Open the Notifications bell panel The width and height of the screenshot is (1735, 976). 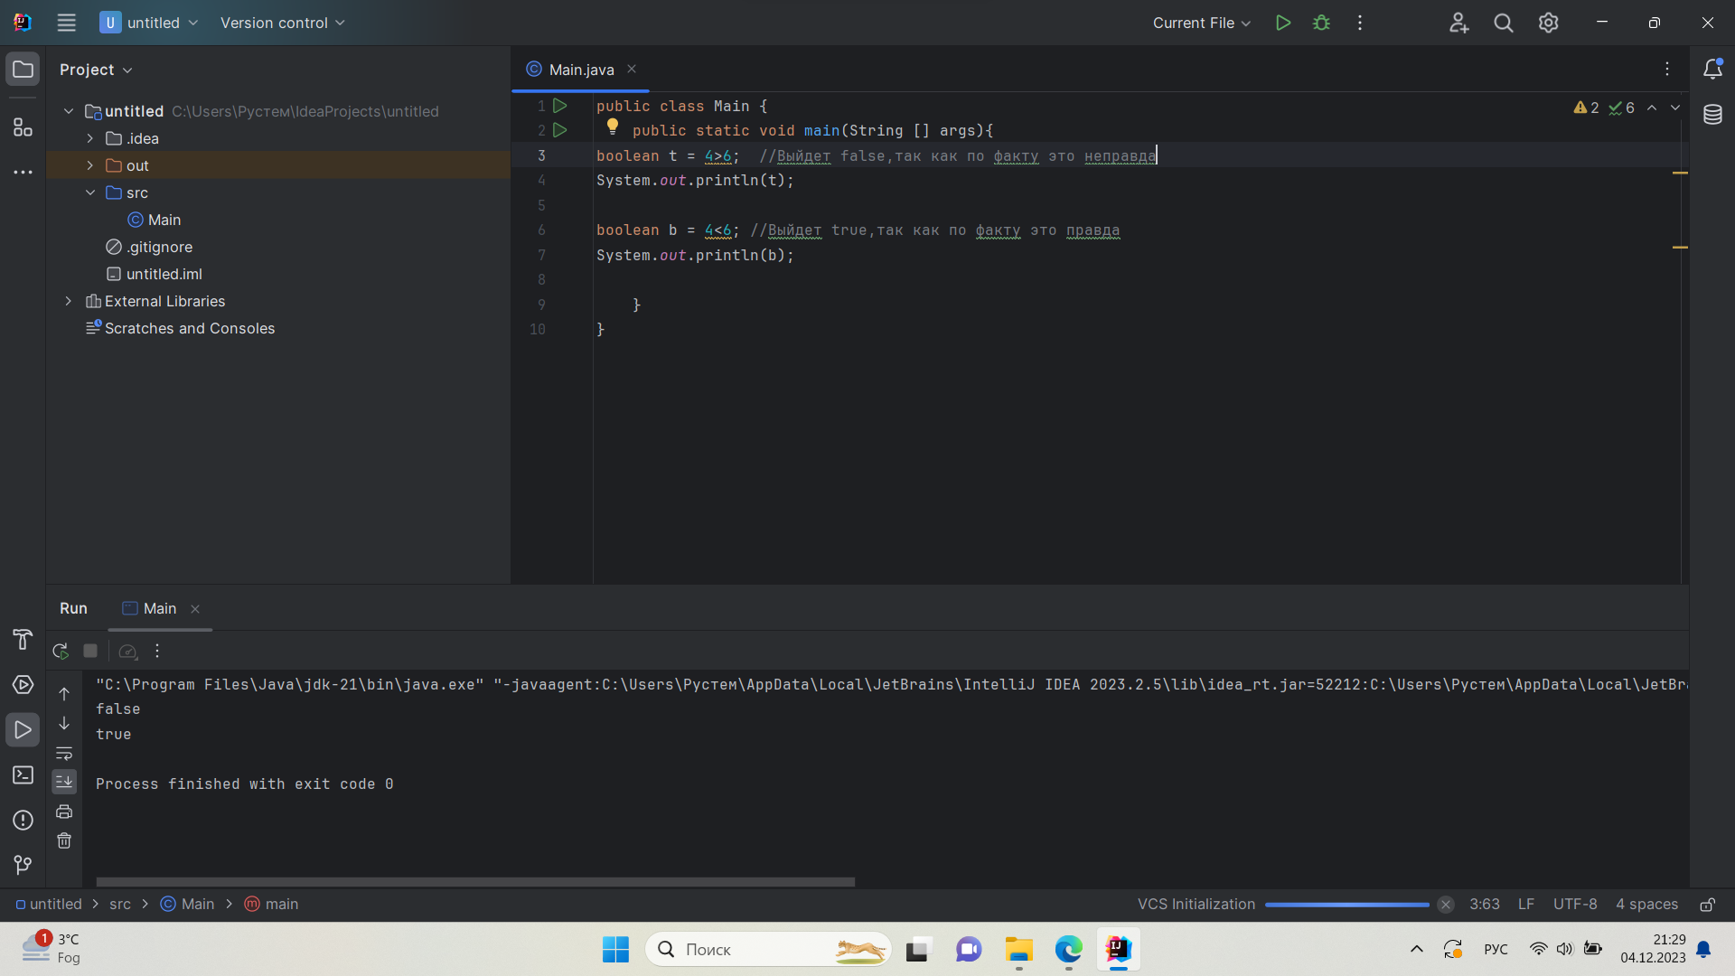[x=1712, y=69]
